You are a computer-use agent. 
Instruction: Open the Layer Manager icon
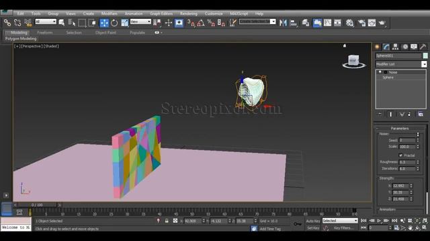[x=306, y=23]
